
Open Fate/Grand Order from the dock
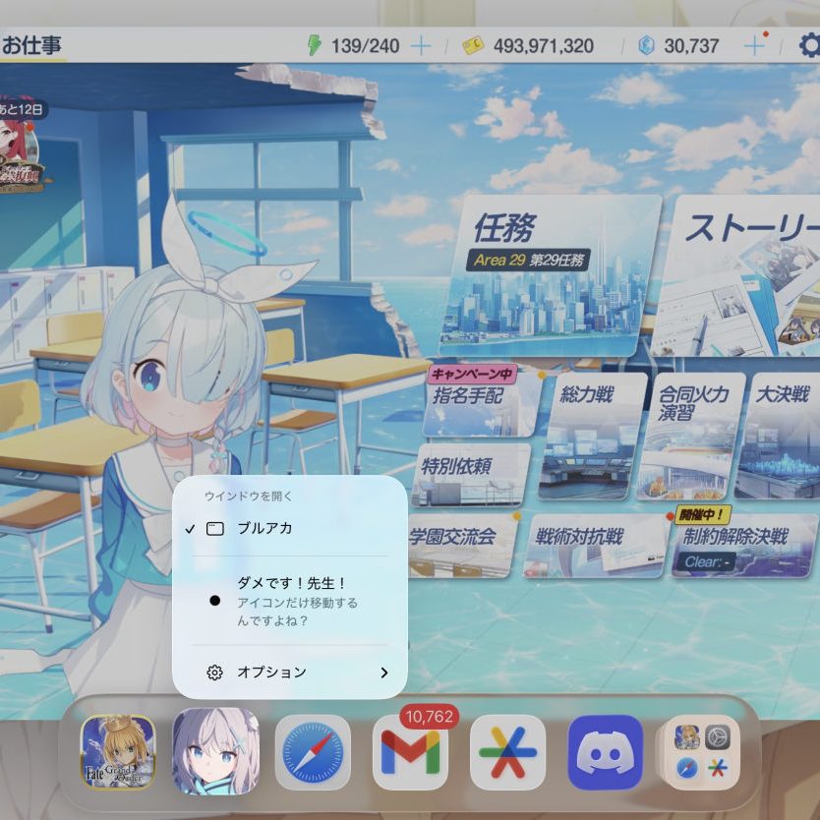(x=118, y=752)
